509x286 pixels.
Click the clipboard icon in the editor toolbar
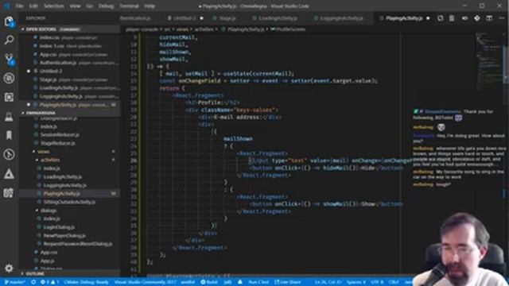(452, 18)
